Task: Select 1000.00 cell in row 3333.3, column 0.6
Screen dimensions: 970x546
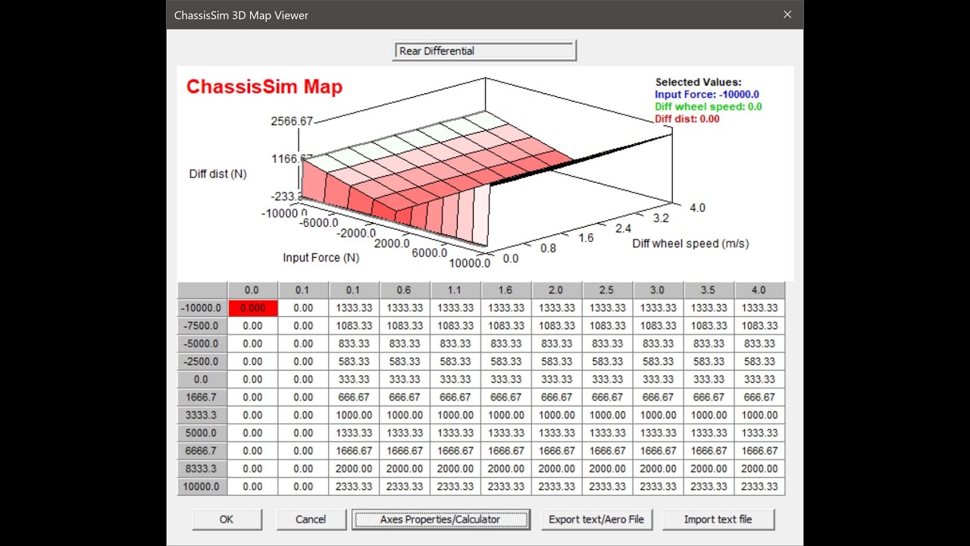Action: pyautogui.click(x=405, y=415)
